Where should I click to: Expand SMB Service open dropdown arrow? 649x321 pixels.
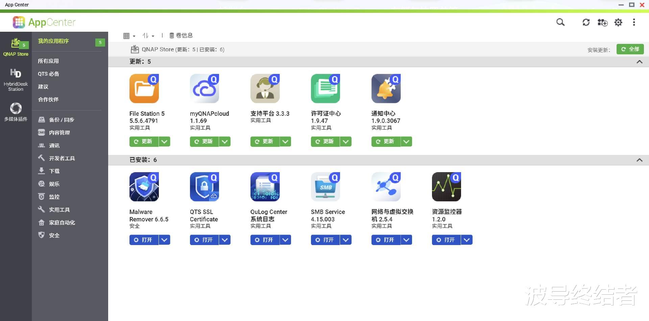(x=346, y=240)
